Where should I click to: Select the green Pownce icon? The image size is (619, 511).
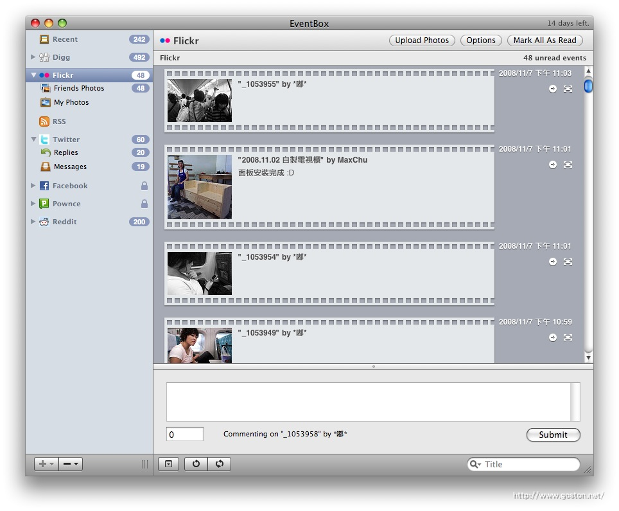pyautogui.click(x=44, y=204)
